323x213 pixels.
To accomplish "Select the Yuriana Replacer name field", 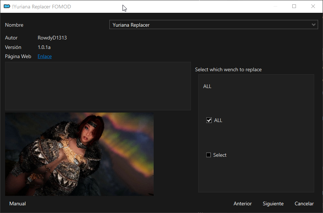I will click(x=214, y=25).
